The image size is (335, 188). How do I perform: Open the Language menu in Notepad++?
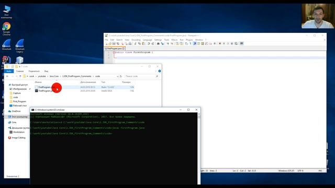click(x=148, y=40)
